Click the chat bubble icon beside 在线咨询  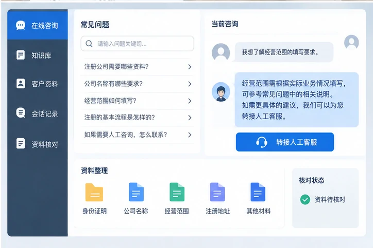click(21, 25)
